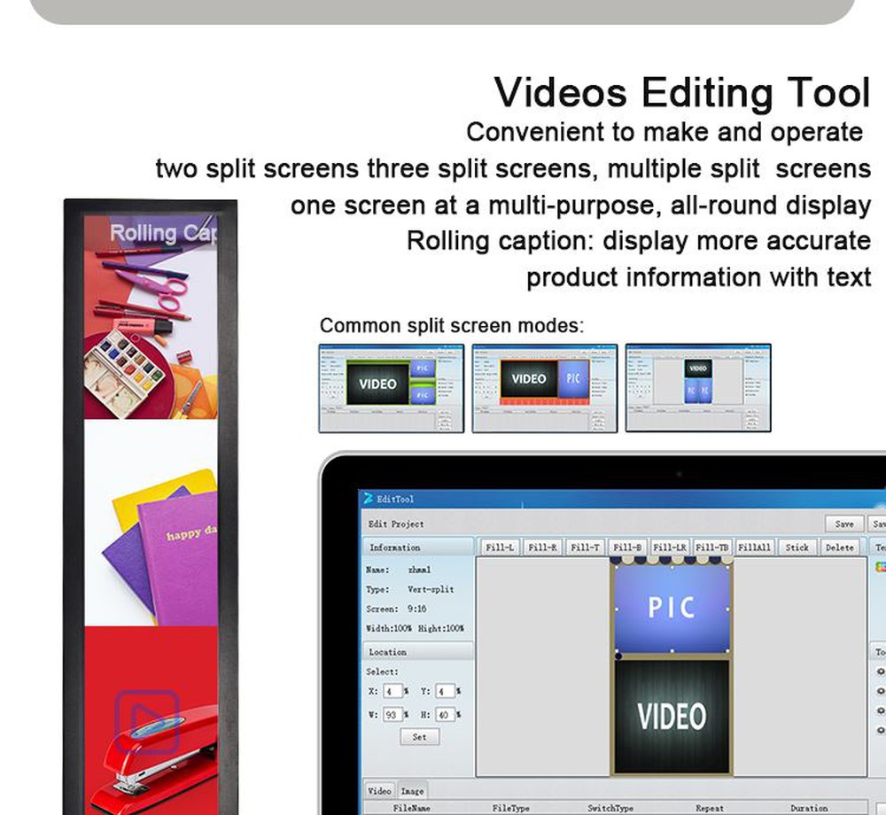Open the first split screen mode thumbnail
The image size is (886, 815).
point(391,388)
